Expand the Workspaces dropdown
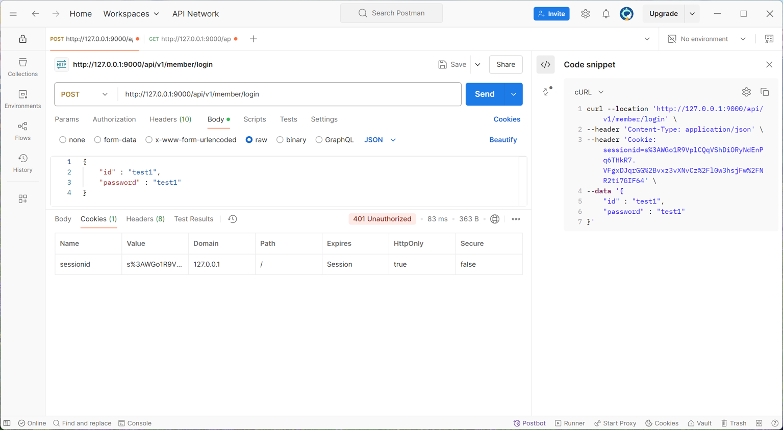The height and width of the screenshot is (430, 783). point(131,14)
